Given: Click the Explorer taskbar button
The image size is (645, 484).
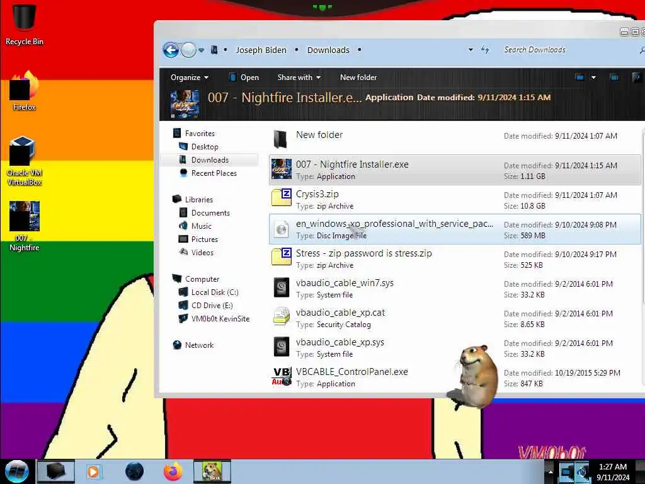Looking at the screenshot, I should click(x=56, y=471).
